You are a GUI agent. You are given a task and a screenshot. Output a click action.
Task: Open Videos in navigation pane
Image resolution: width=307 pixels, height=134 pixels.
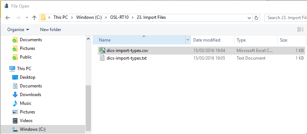click(x=26, y=121)
